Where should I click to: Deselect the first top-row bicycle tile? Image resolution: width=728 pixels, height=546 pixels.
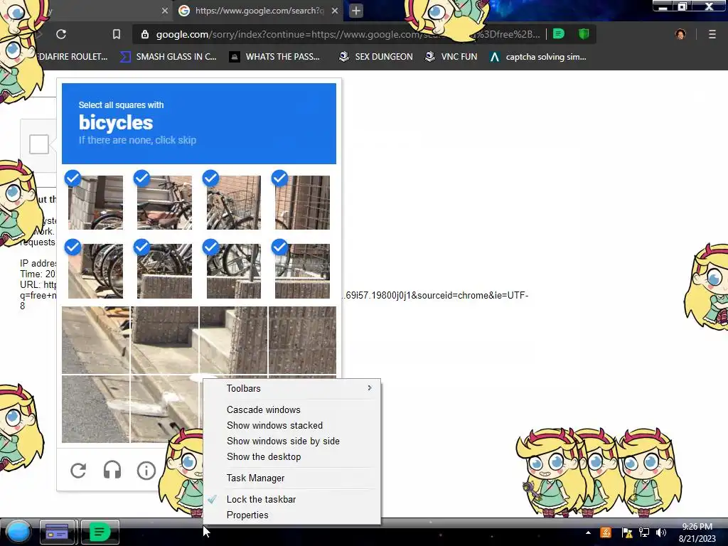95,202
